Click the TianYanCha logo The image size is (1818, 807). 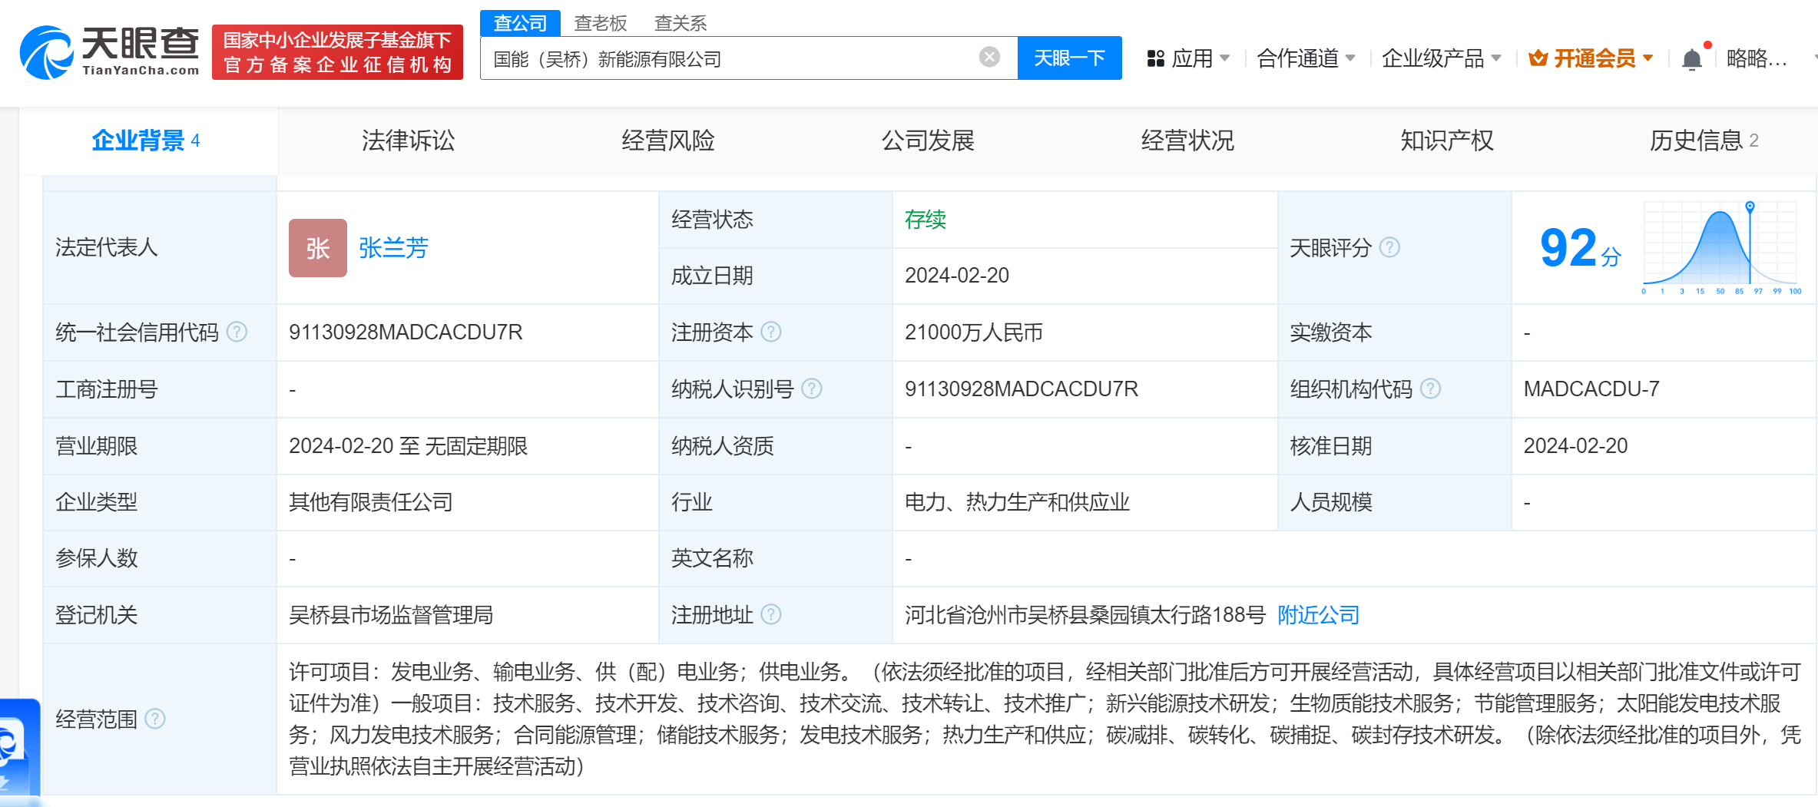[x=109, y=52]
